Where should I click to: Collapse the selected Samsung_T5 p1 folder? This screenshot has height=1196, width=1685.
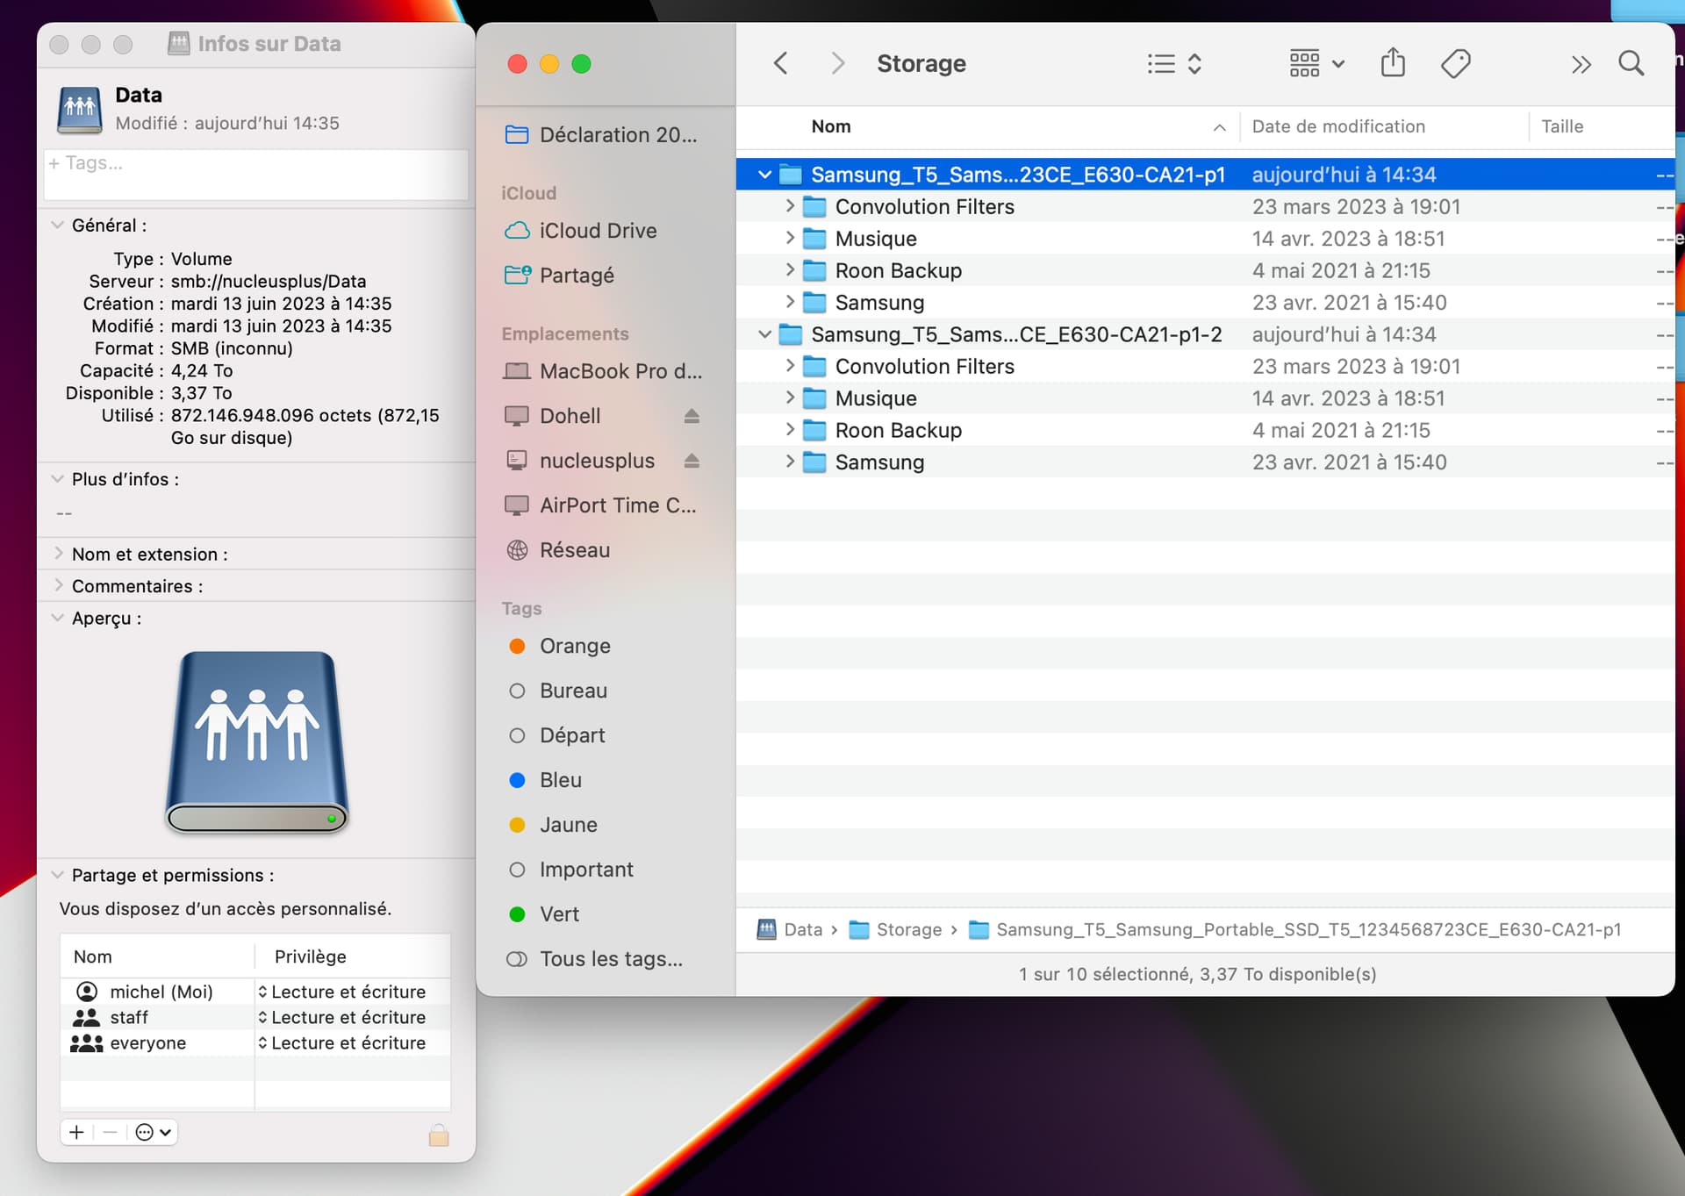click(x=764, y=175)
